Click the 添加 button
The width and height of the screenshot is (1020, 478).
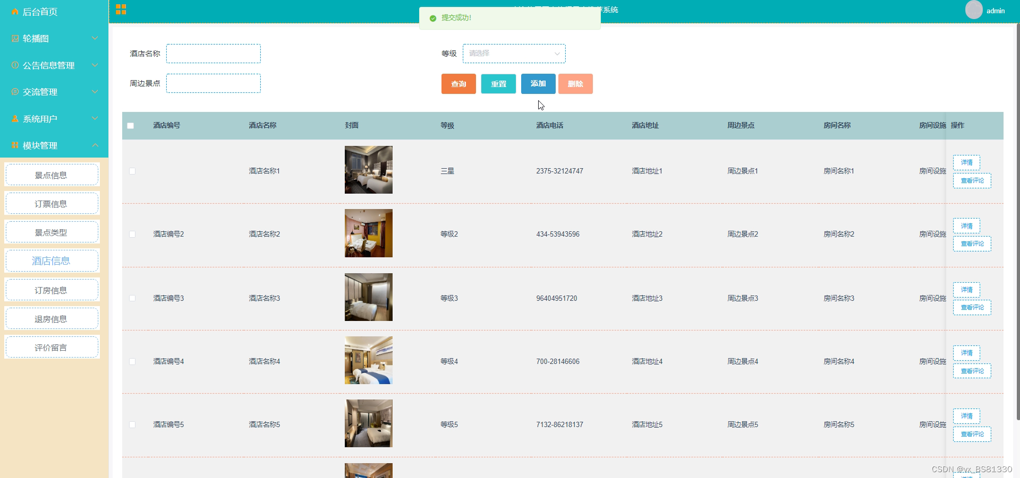[x=538, y=84]
